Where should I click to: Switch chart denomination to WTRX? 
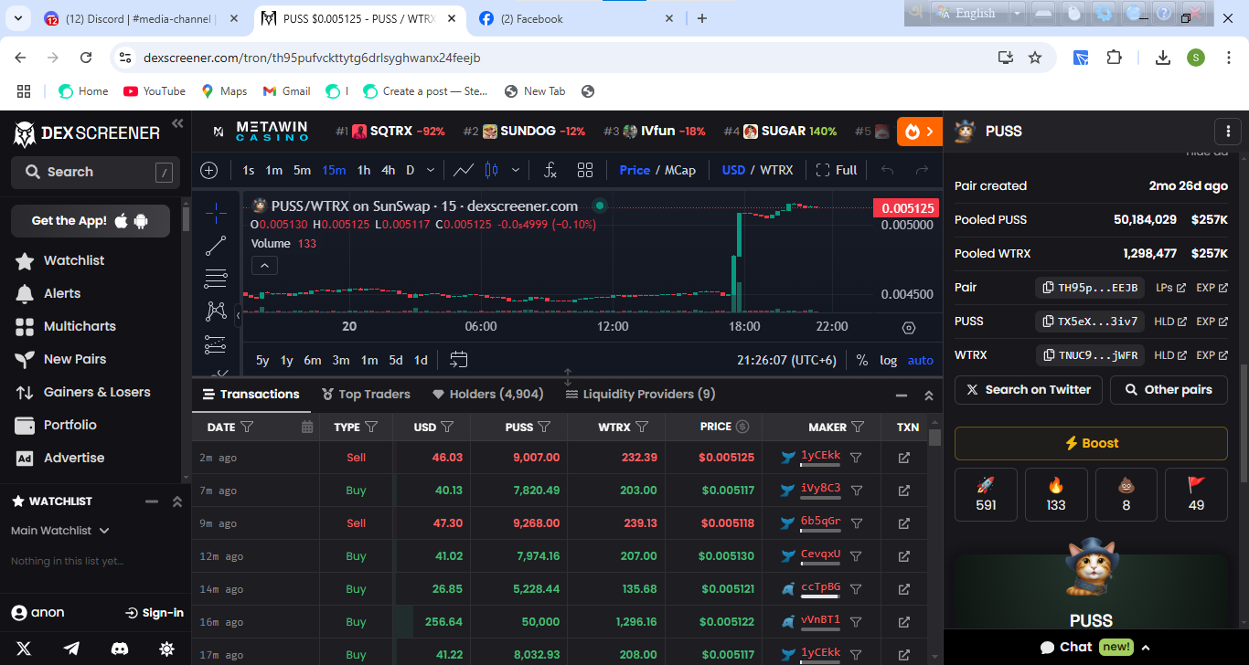pos(777,170)
